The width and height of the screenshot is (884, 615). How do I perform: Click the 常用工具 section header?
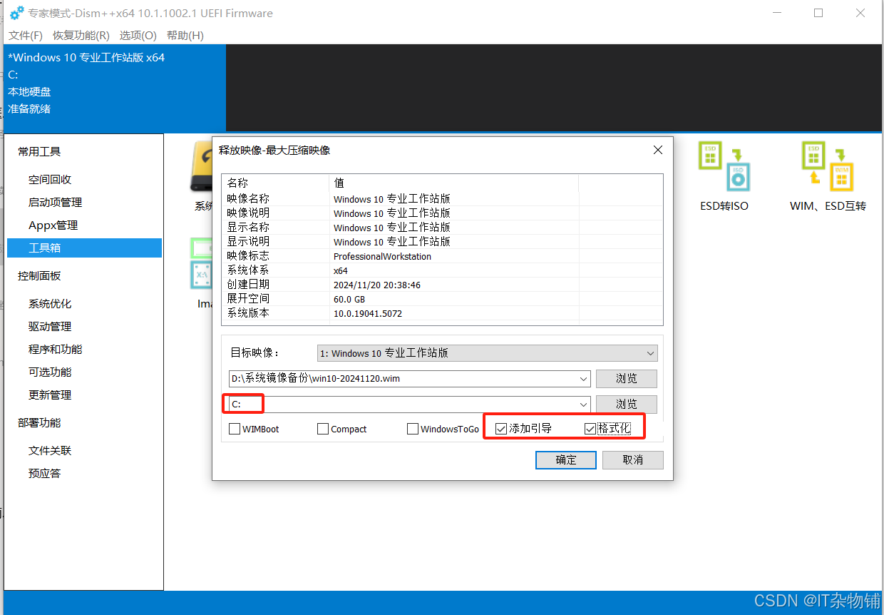pyautogui.click(x=39, y=152)
